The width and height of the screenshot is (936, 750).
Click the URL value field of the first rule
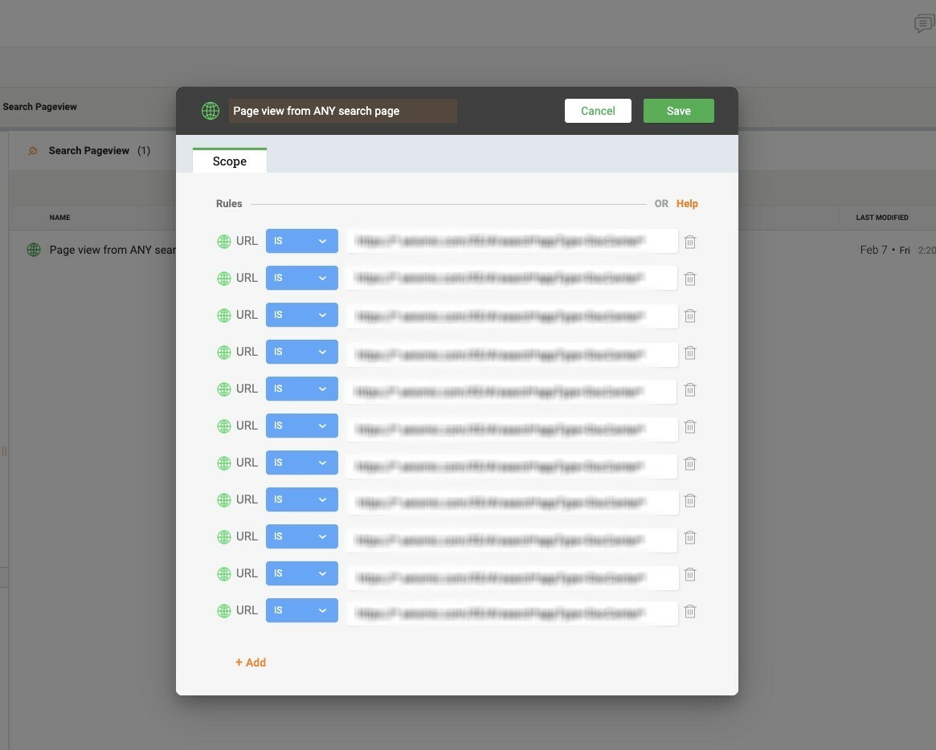click(512, 241)
